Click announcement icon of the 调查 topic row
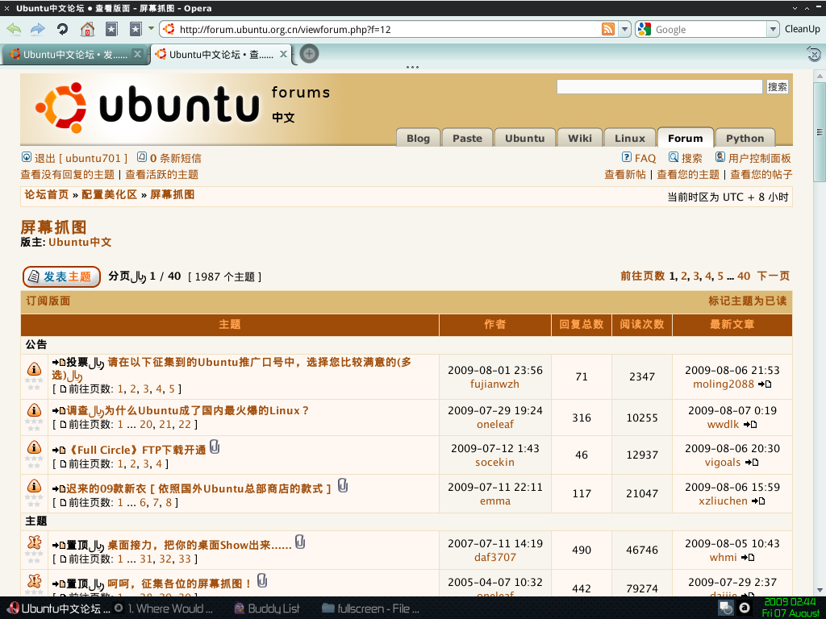 tap(34, 409)
